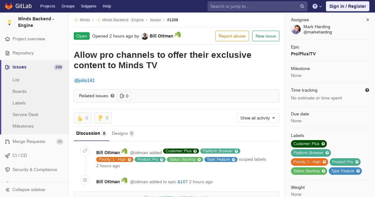Open Labels under Issues
The height and width of the screenshot is (197, 375).
tap(19, 103)
